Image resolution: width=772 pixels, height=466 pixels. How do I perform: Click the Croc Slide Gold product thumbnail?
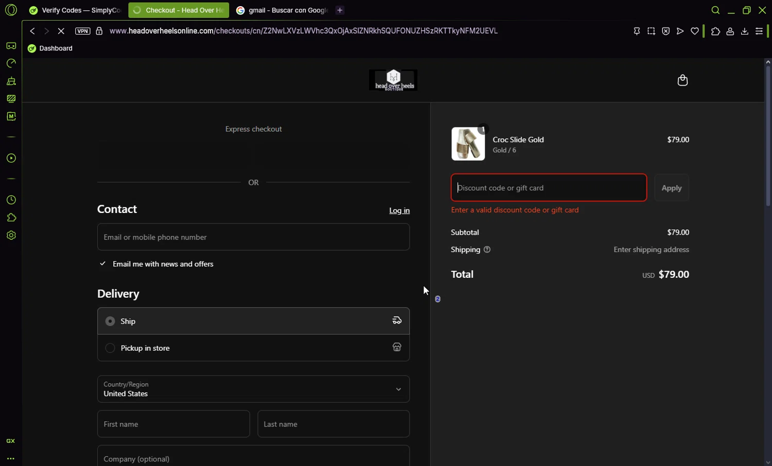(x=468, y=144)
